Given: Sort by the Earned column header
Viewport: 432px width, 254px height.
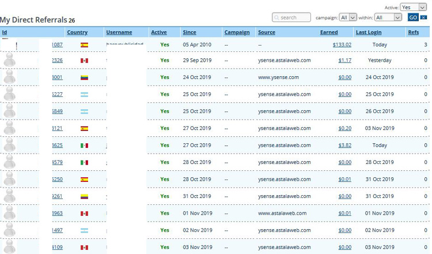Looking at the screenshot, I should 329,32.
